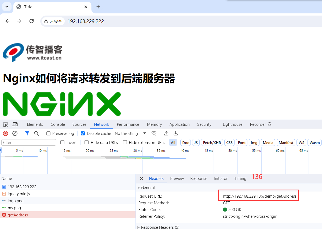322x229 pixels.
Task: Switch to the Sources panel
Action: click(x=79, y=124)
